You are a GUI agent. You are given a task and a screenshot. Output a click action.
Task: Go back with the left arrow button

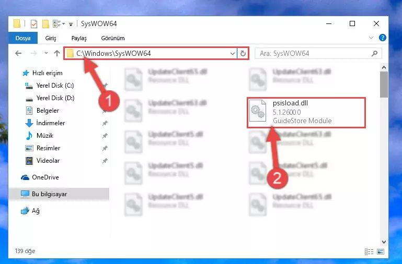pos(18,53)
